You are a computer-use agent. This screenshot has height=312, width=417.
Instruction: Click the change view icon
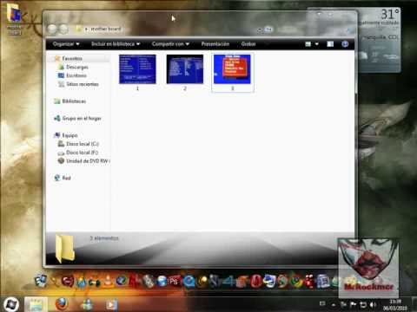[x=308, y=44]
